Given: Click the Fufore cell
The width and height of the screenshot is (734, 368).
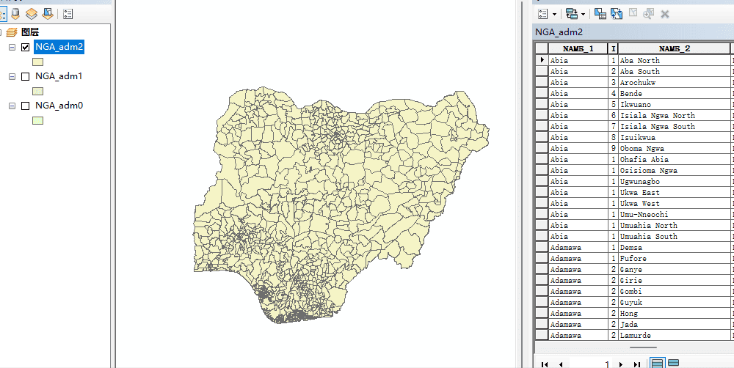Looking at the screenshot, I should (675, 258).
